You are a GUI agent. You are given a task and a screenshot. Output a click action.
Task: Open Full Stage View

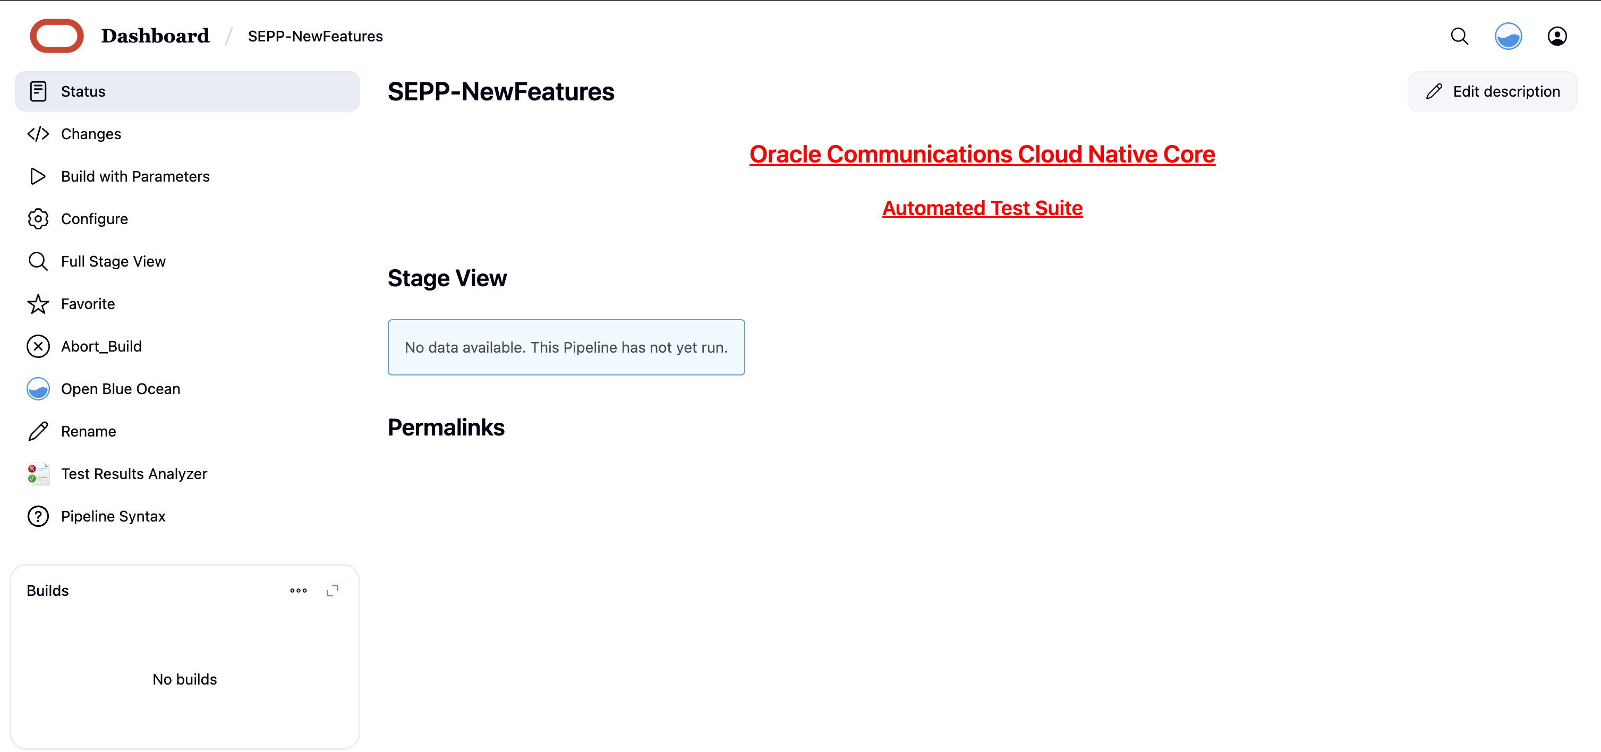coord(113,261)
